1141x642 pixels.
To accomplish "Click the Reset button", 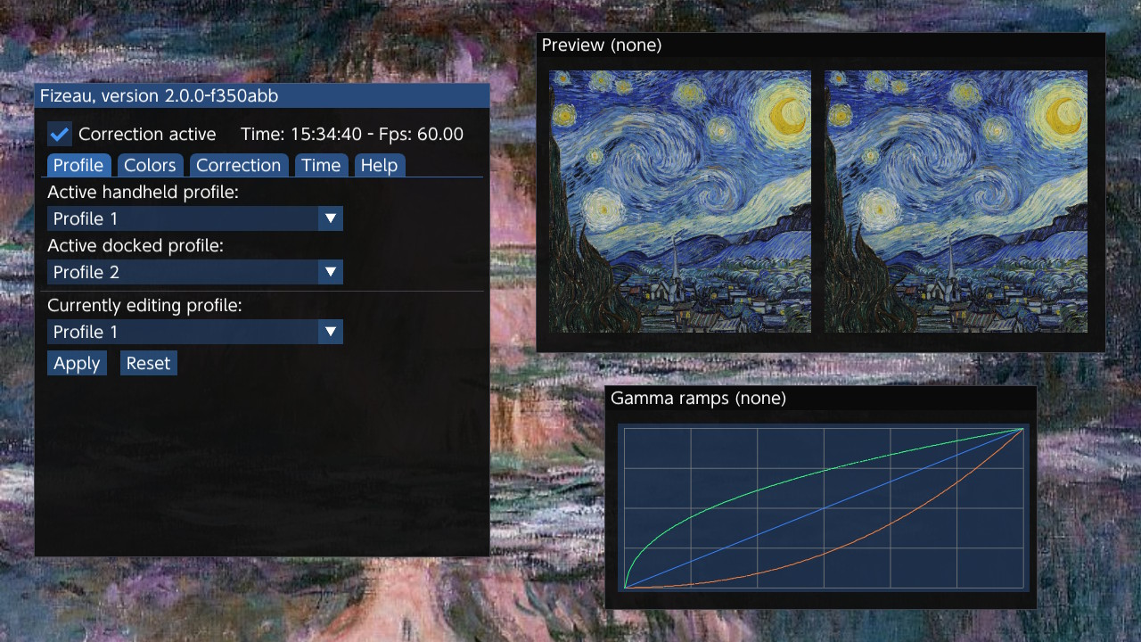I will (148, 363).
